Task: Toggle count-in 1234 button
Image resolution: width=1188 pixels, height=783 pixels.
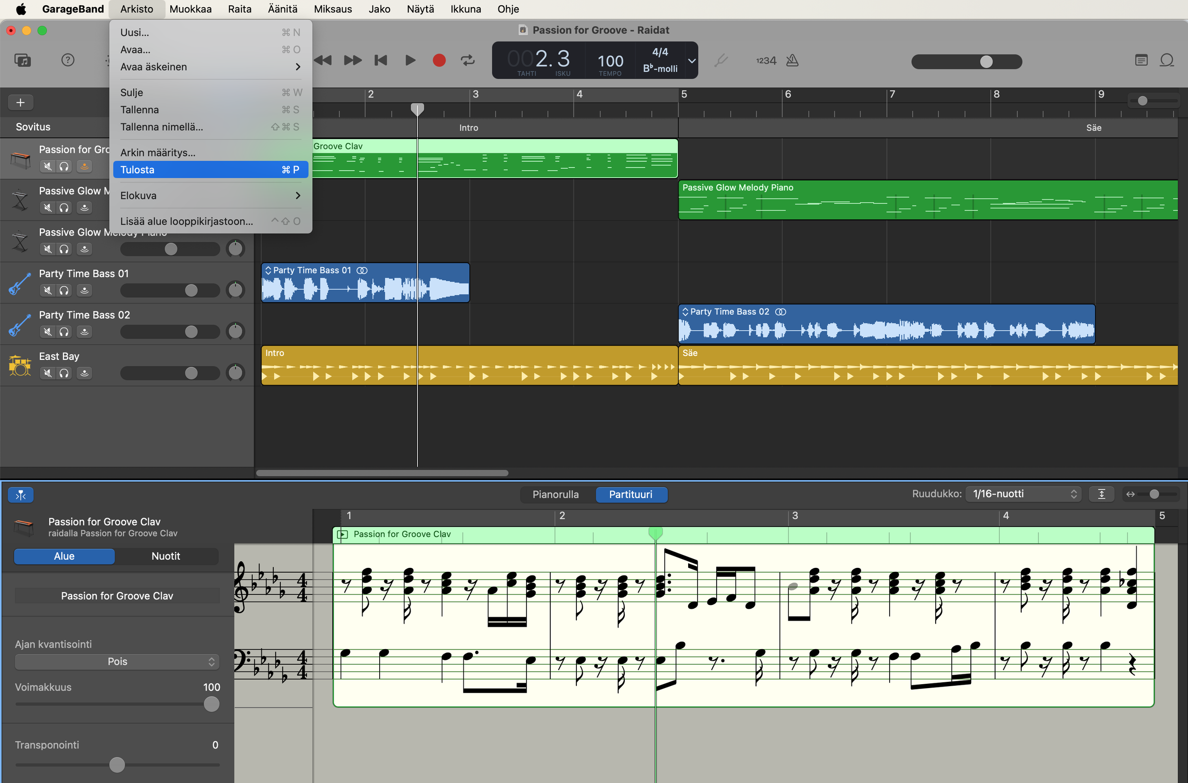Action: 766,60
